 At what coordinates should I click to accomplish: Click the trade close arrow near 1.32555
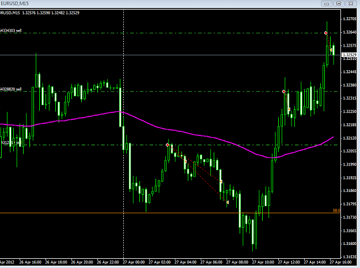(x=331, y=50)
